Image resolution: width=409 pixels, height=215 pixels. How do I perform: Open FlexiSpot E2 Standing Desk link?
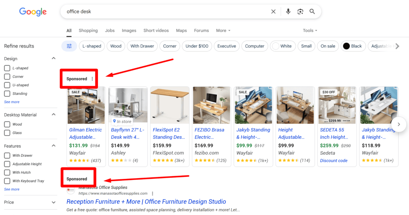tap(169, 133)
